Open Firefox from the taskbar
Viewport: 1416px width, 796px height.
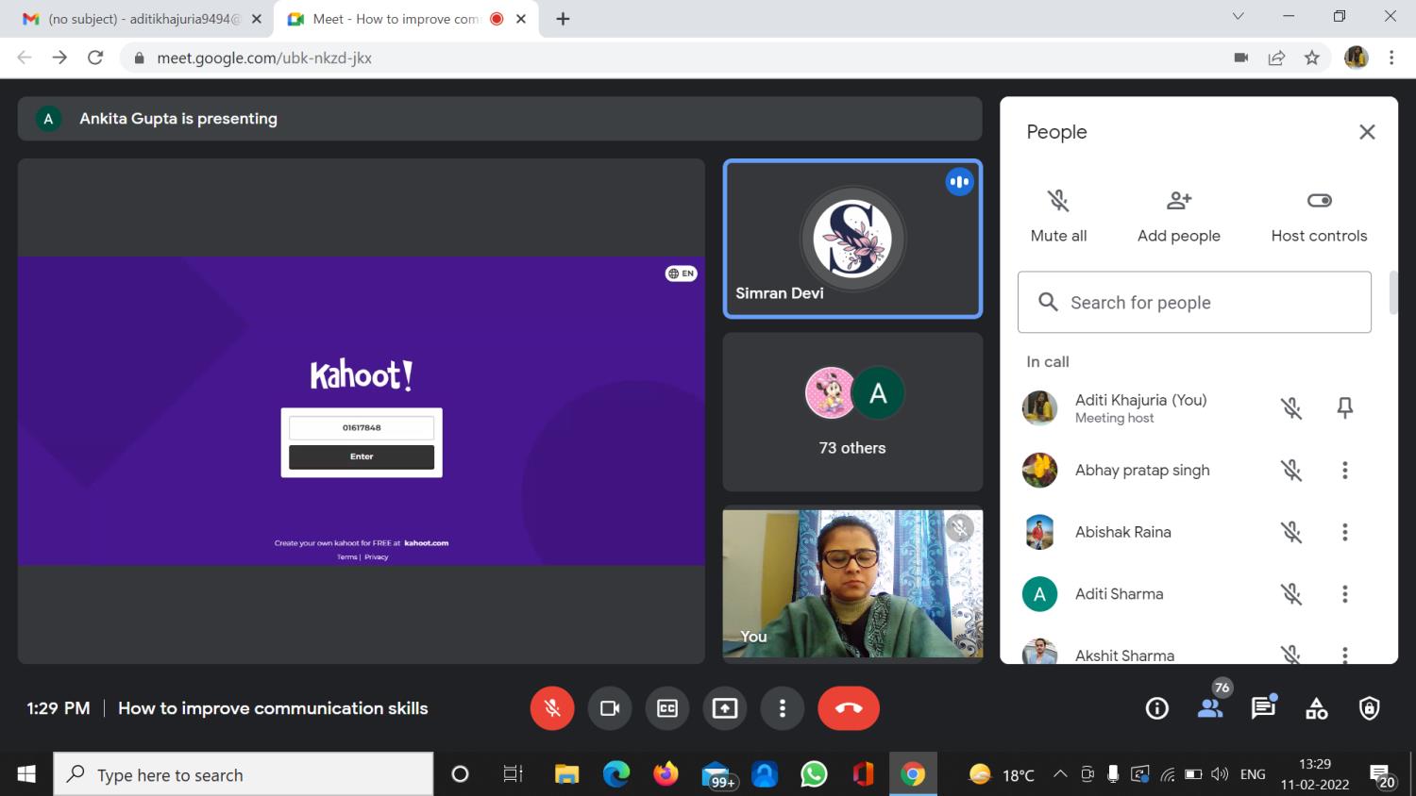(666, 774)
